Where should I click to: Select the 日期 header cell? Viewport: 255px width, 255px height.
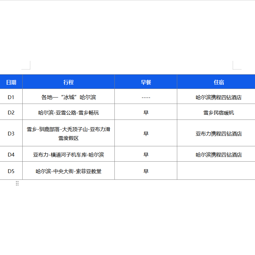(11, 82)
